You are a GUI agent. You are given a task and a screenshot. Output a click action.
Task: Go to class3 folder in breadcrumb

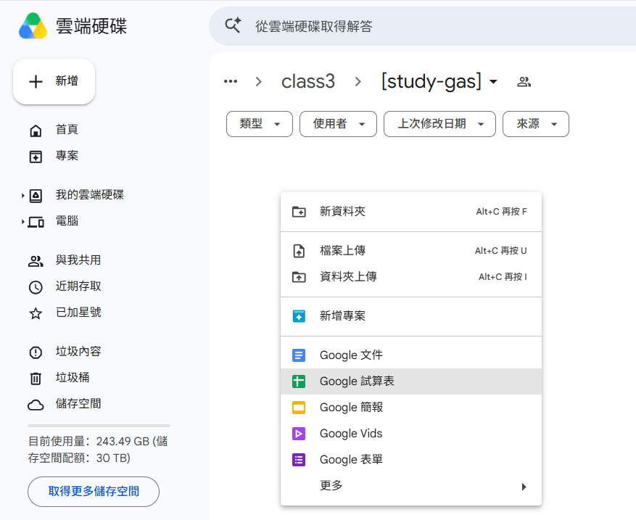pyautogui.click(x=308, y=81)
